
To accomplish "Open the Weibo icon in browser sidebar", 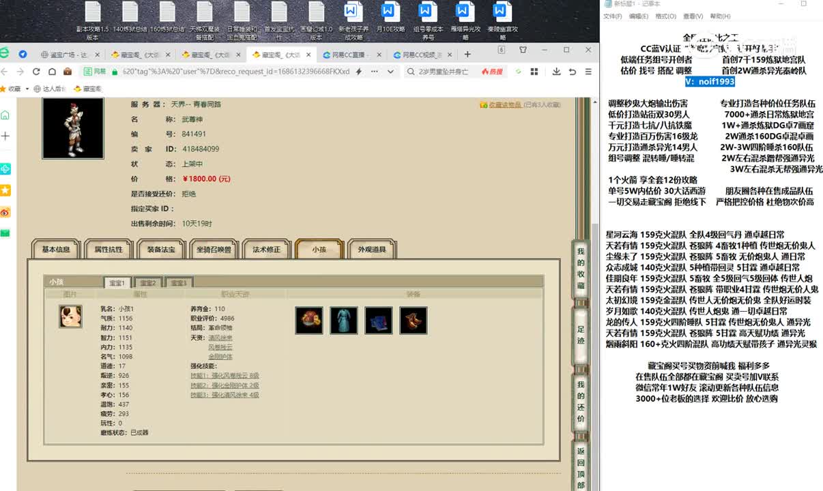I will pyautogui.click(x=5, y=212).
